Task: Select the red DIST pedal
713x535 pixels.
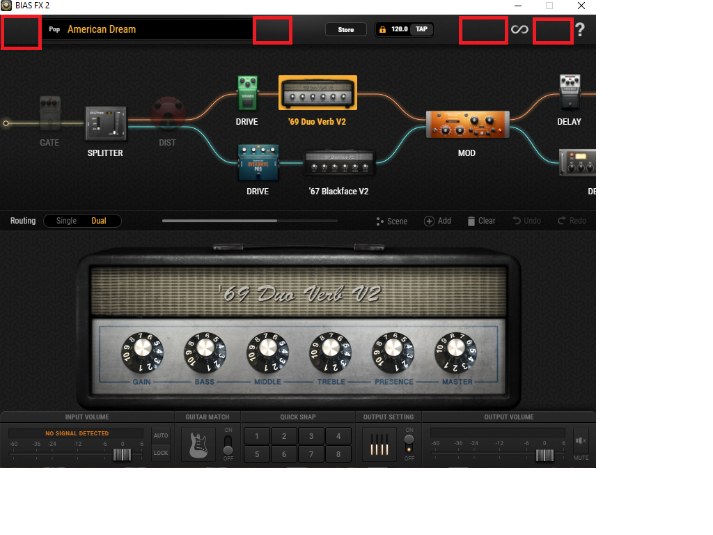Action: tap(168, 114)
